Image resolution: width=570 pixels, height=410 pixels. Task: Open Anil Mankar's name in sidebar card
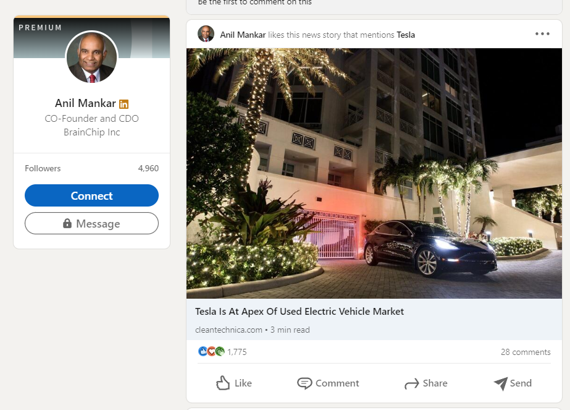coord(85,103)
